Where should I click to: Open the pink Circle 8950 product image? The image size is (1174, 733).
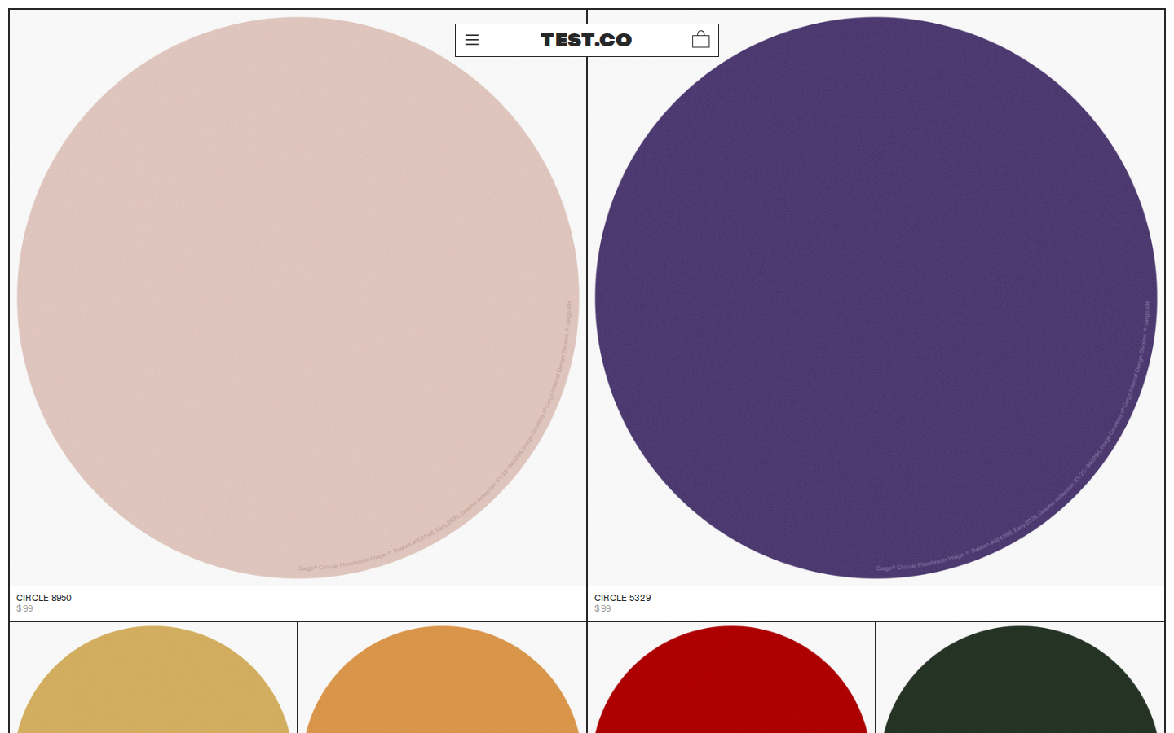click(x=298, y=298)
